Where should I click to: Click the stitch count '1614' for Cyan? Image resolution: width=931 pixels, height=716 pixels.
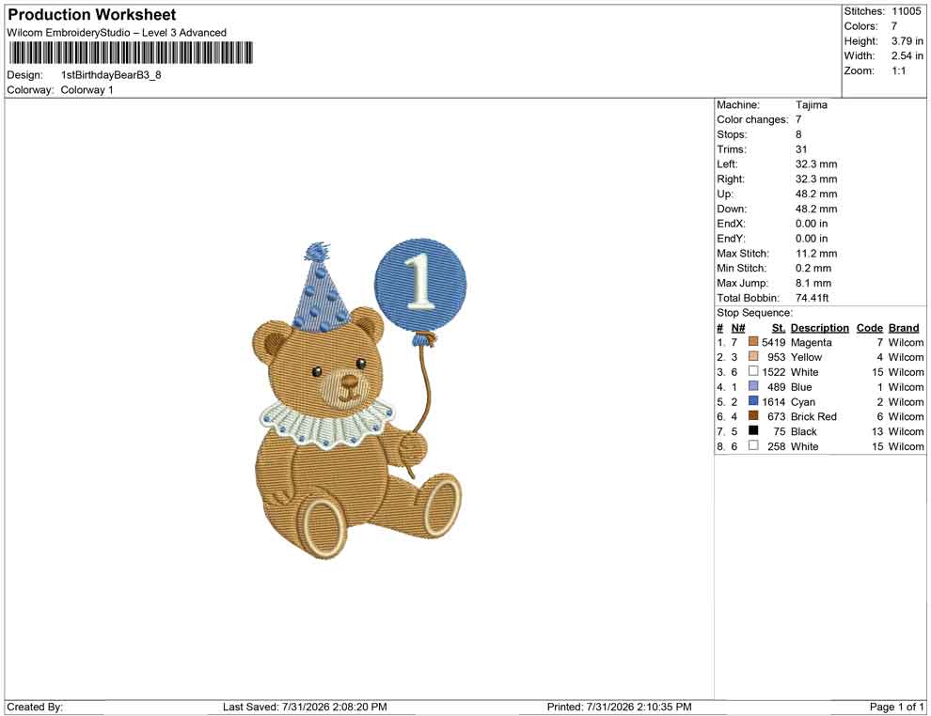click(774, 401)
